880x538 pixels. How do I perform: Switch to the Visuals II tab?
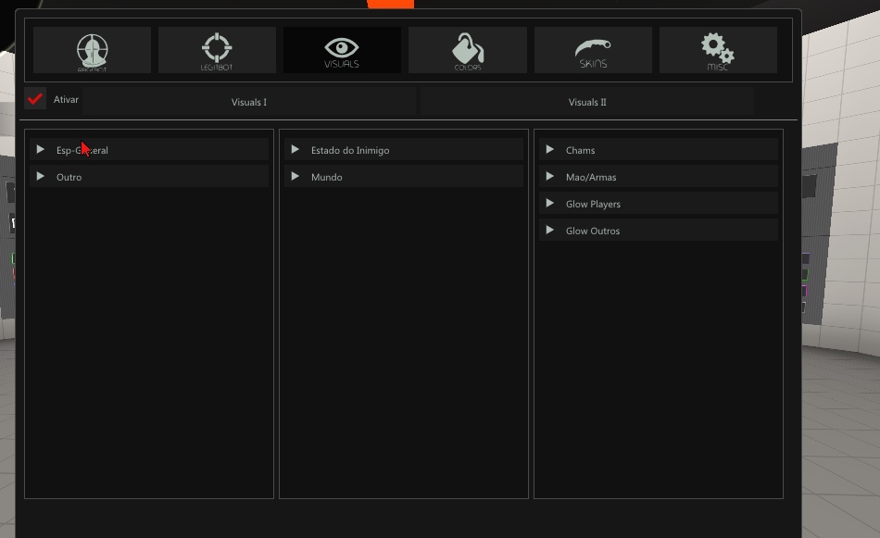point(587,102)
